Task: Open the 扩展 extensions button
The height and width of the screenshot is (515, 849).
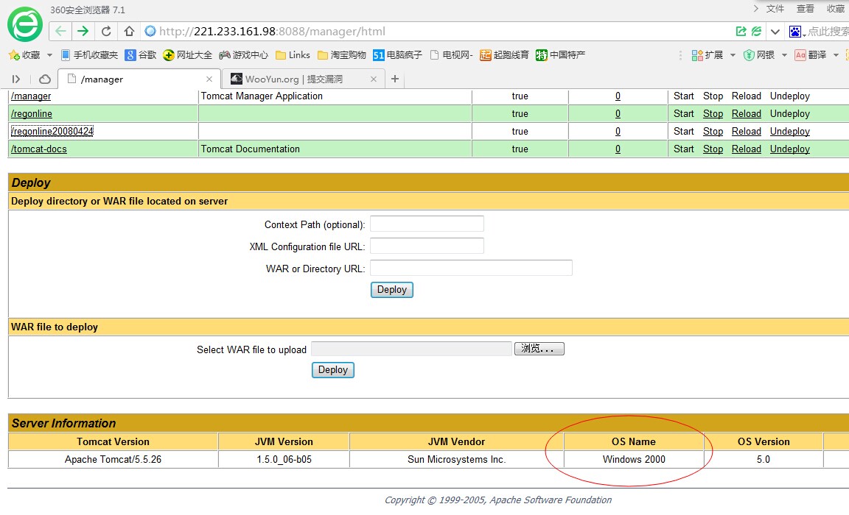Action: coord(707,55)
